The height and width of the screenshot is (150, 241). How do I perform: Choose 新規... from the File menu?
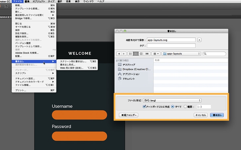34,5
